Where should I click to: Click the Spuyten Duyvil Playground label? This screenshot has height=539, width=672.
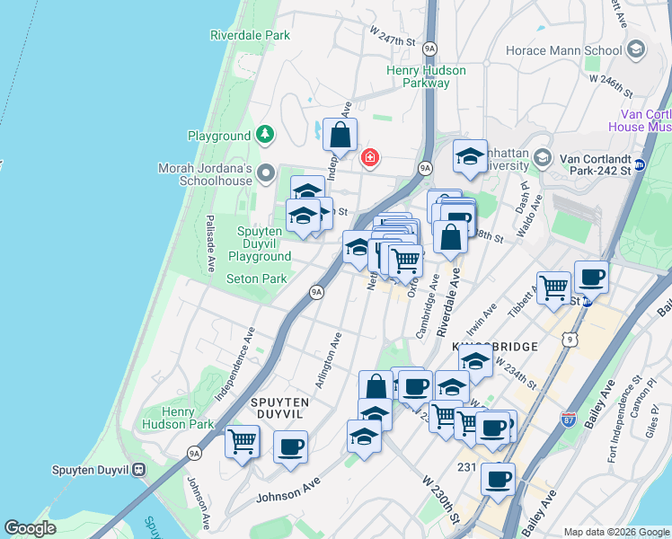pos(260,243)
